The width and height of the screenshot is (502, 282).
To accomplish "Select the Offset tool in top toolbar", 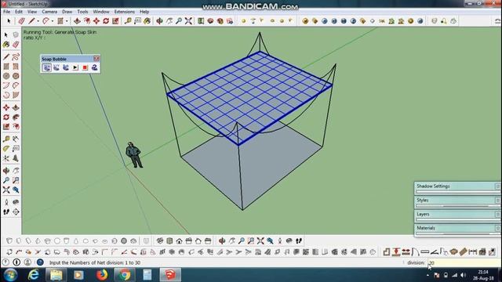I will (87, 21).
